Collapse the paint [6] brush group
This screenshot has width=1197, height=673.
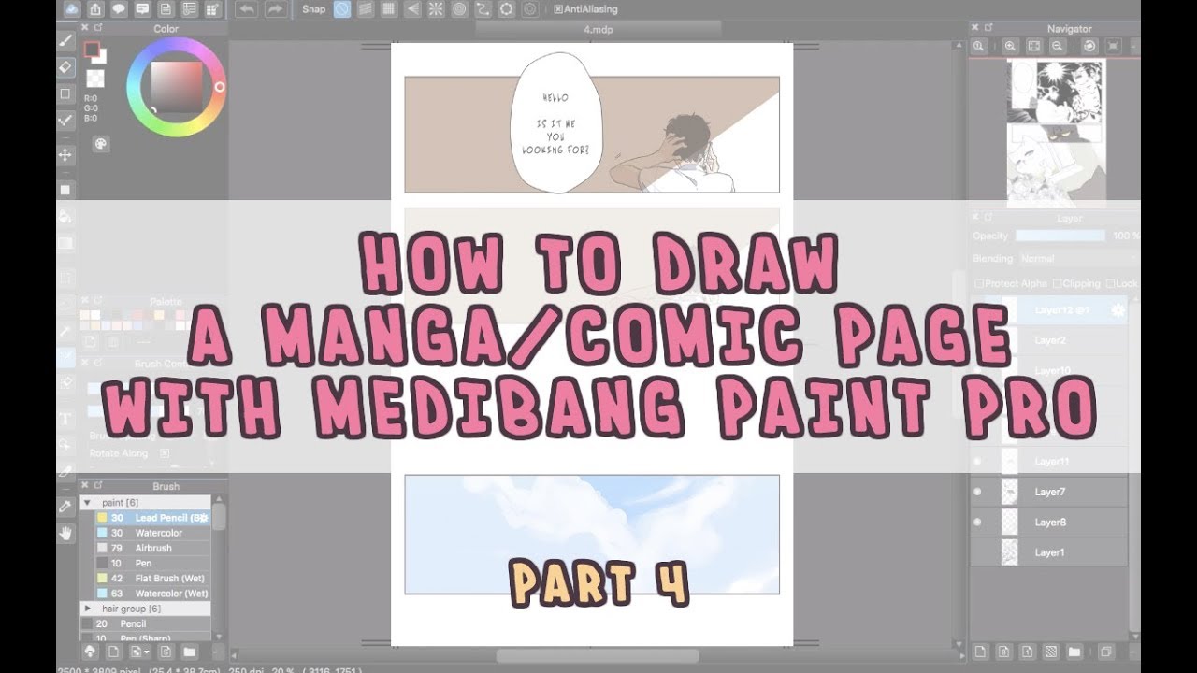87,502
